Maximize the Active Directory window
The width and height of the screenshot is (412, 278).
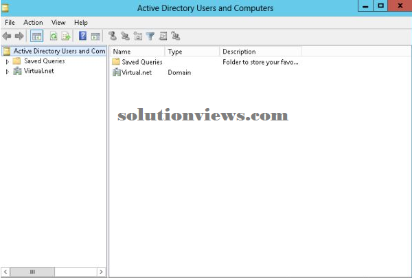pyautogui.click(x=380, y=6)
